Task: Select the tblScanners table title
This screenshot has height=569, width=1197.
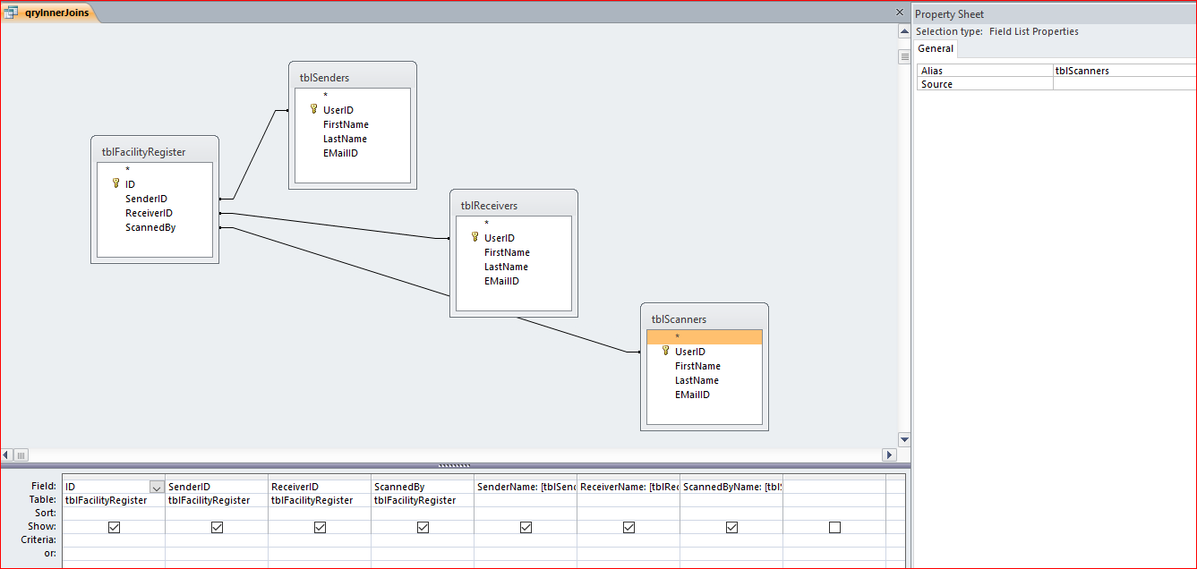Action: [679, 319]
